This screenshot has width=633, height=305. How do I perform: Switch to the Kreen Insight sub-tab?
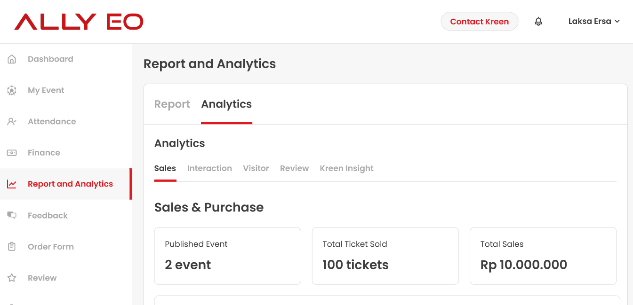[x=346, y=168]
